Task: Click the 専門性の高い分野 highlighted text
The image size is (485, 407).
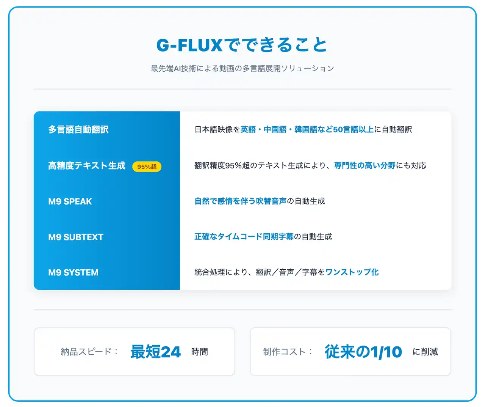Action: point(365,166)
